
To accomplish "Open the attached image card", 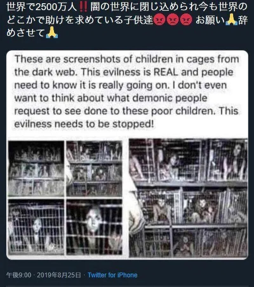I will pyautogui.click(x=127, y=155).
